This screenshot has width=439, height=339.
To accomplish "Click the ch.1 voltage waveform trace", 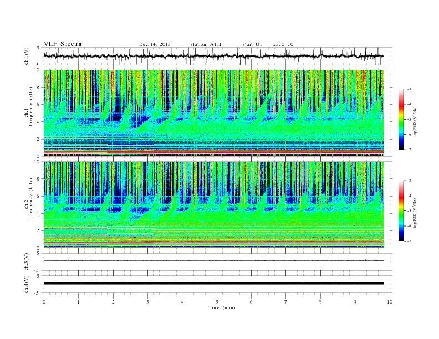I will (213, 56).
